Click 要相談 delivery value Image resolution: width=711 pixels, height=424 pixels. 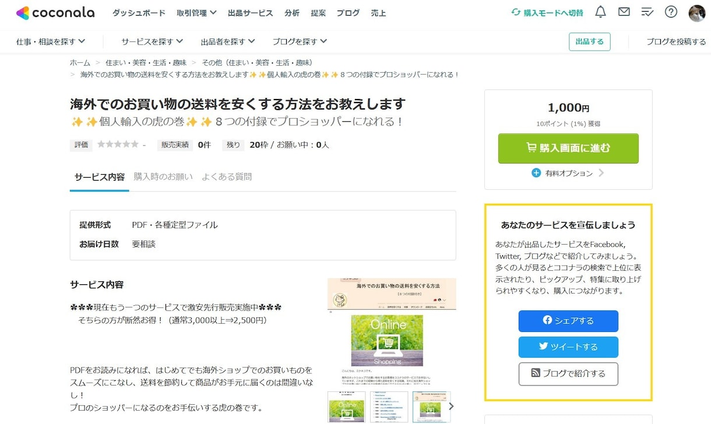coord(144,244)
